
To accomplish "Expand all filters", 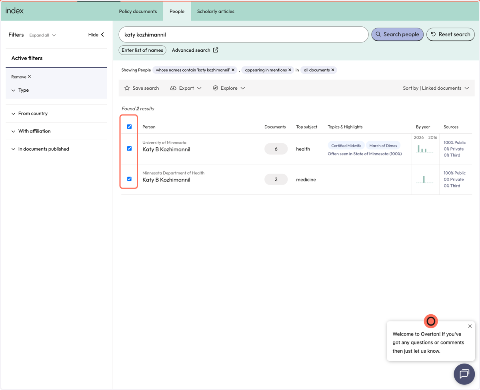I will pos(42,35).
